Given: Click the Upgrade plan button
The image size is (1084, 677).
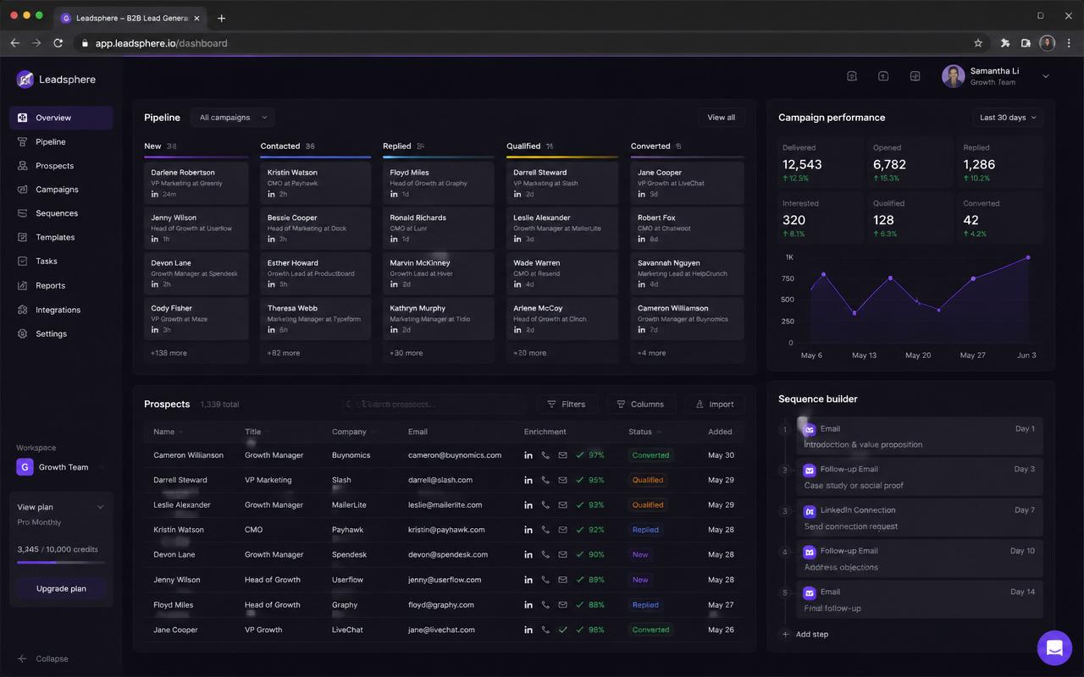Looking at the screenshot, I should click(61, 589).
